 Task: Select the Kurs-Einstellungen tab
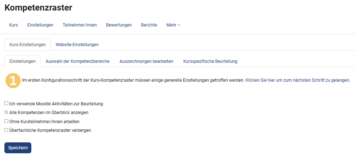27,45
